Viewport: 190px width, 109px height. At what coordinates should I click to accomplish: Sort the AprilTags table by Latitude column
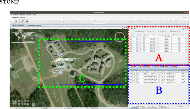[162, 72]
